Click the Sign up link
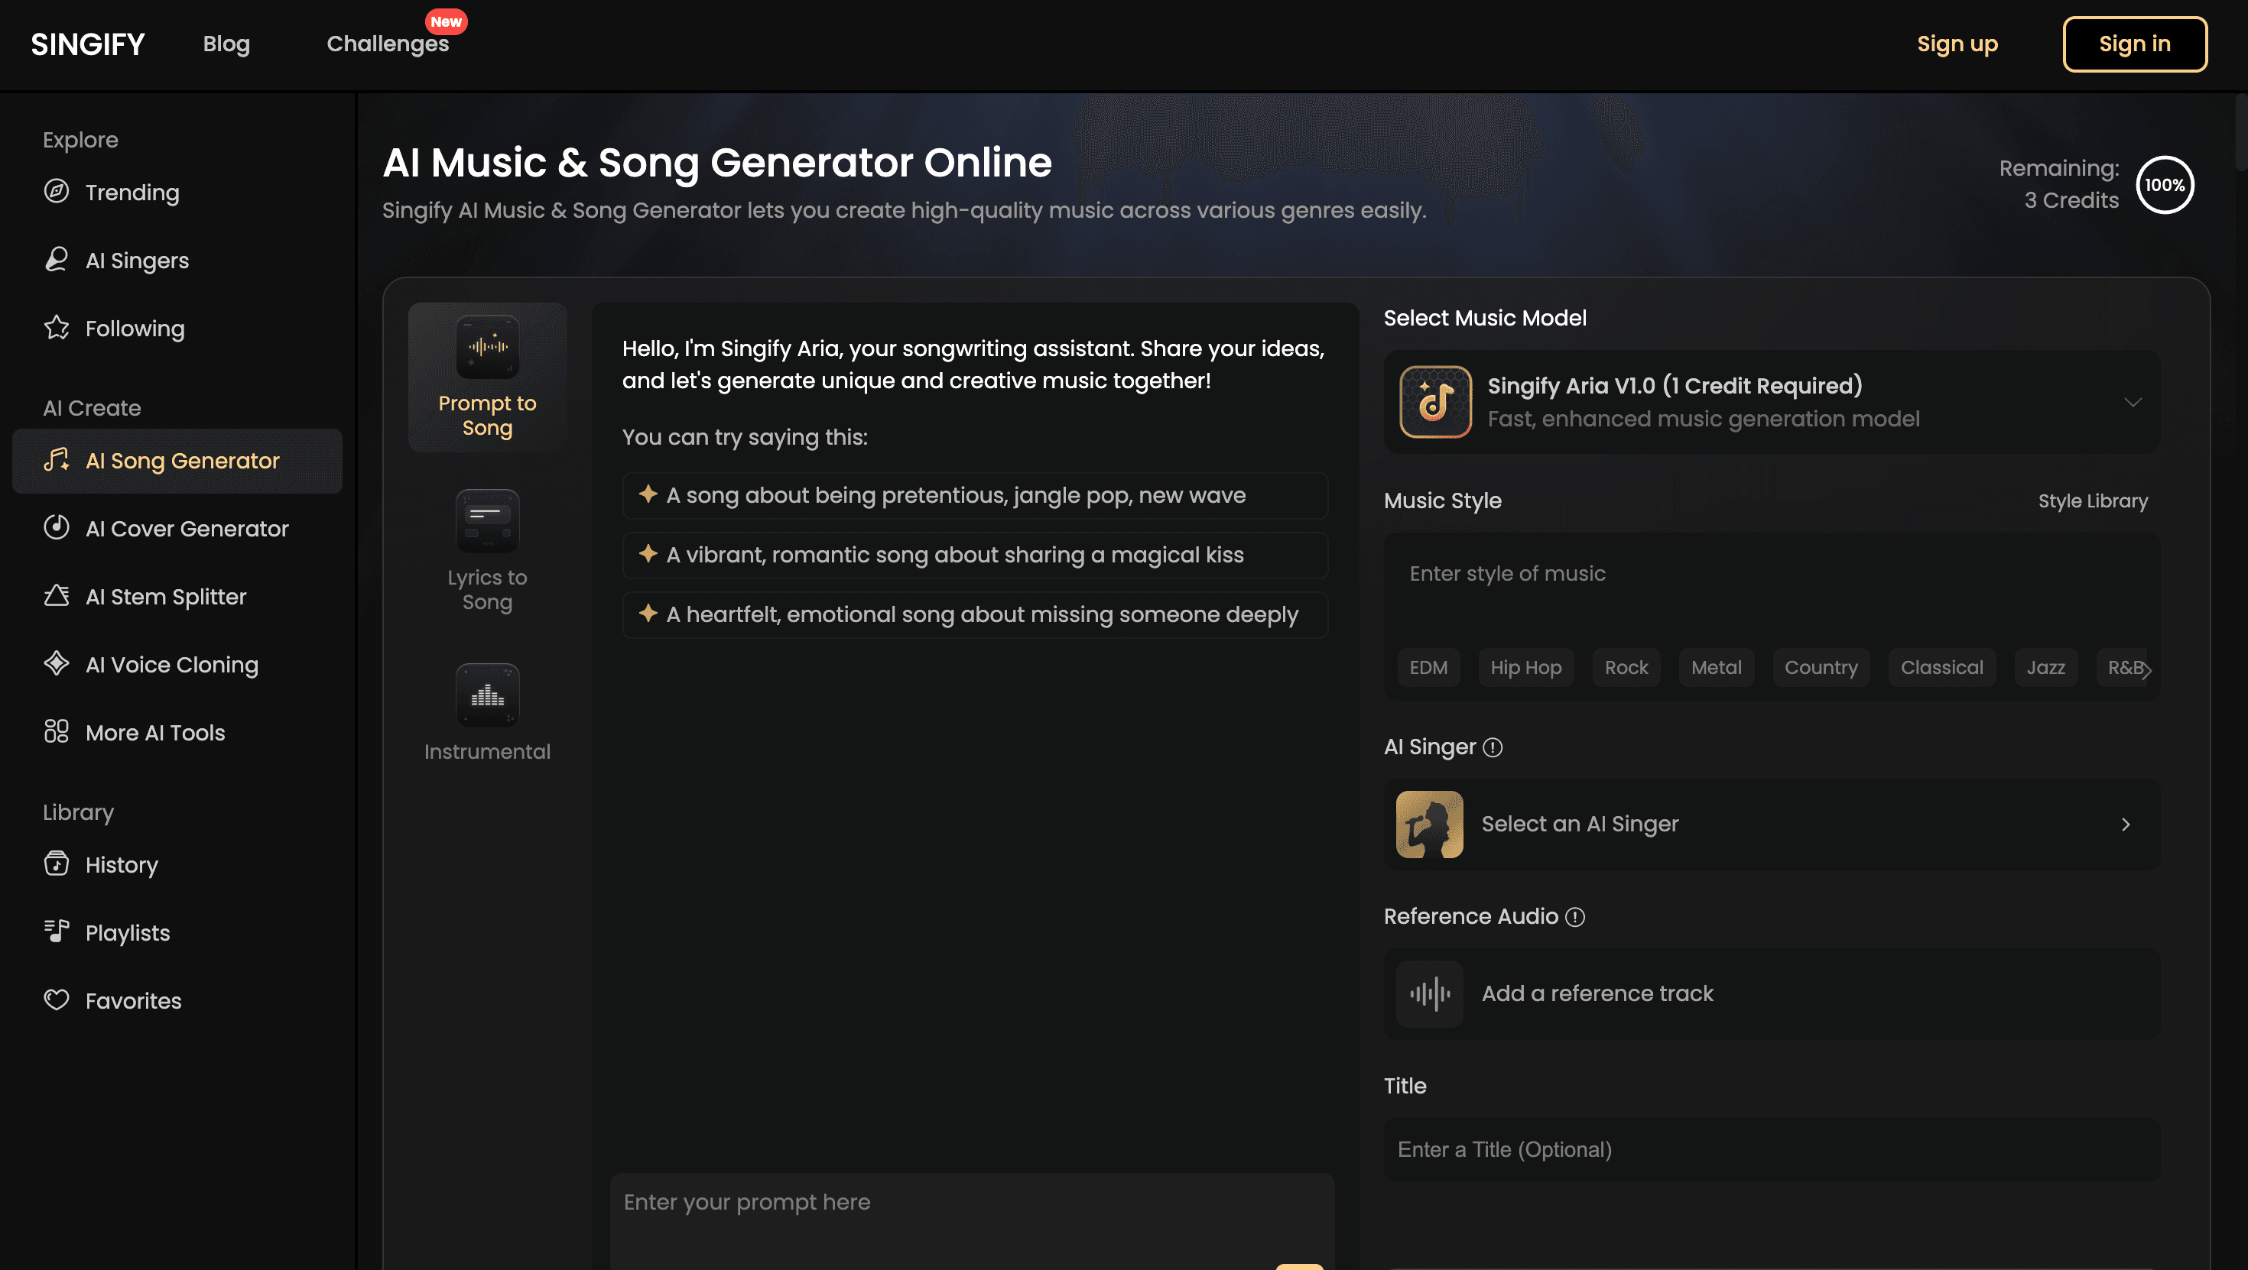This screenshot has width=2248, height=1270. click(x=1957, y=44)
